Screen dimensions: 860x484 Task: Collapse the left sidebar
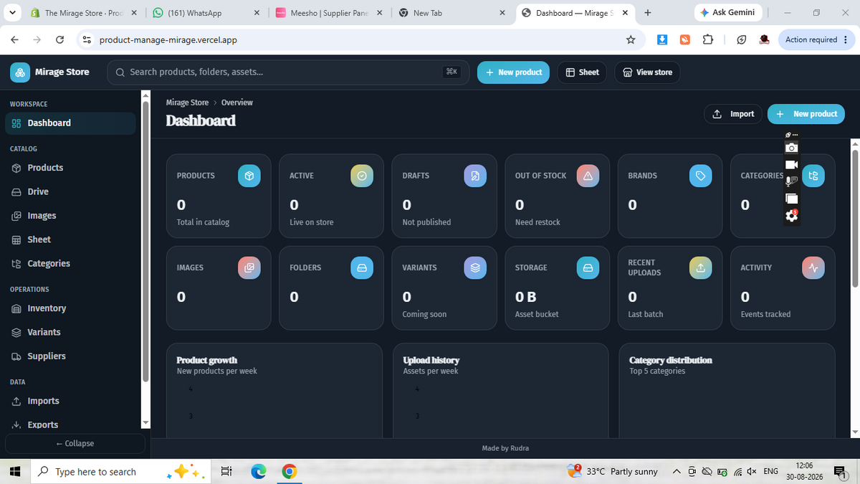coord(75,443)
